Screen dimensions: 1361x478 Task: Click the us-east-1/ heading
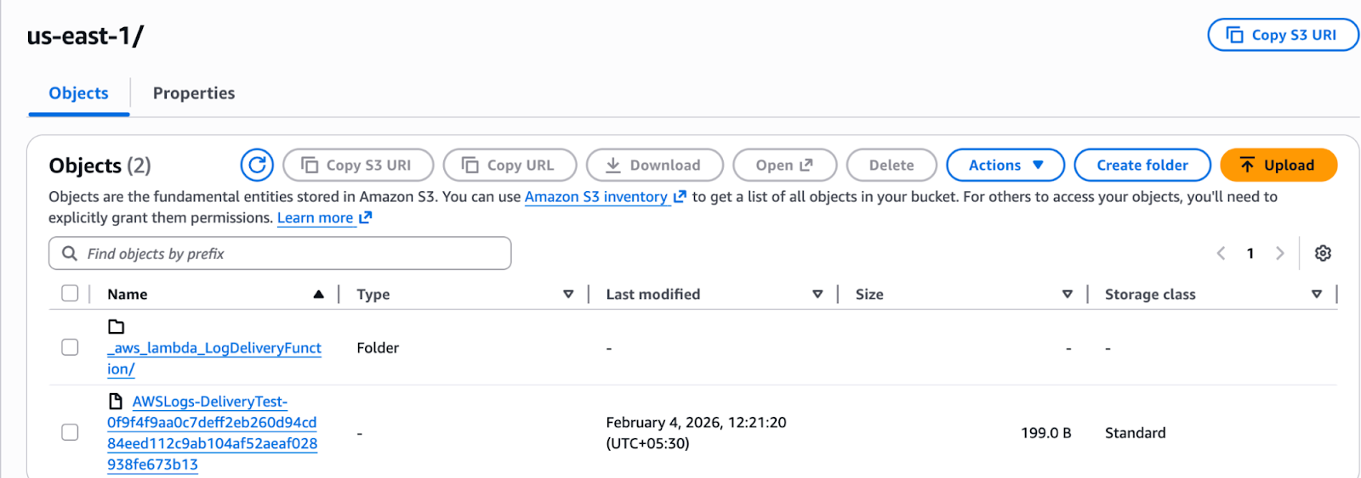[85, 36]
